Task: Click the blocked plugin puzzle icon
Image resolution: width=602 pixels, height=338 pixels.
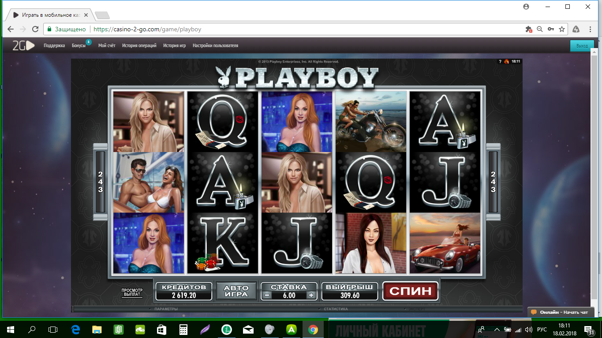Action: point(529,29)
